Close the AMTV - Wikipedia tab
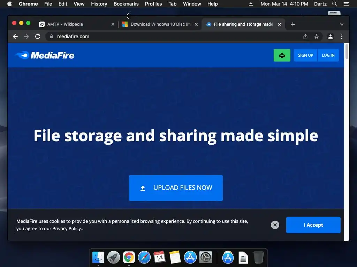Image resolution: width=357 pixels, height=267 pixels. [x=113, y=24]
